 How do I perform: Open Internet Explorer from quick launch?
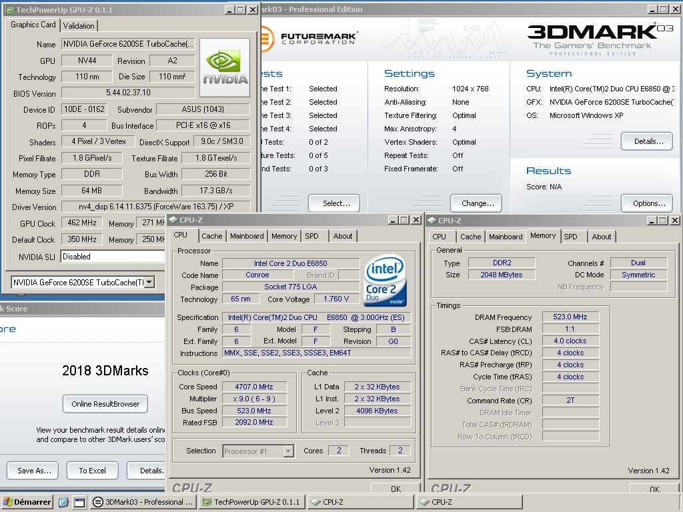63,502
